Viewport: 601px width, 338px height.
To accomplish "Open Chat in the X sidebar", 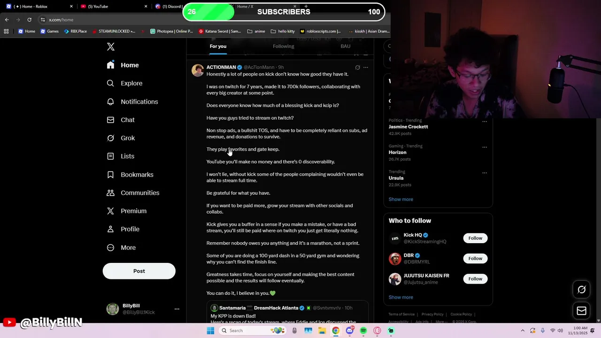I will [x=121, y=120].
